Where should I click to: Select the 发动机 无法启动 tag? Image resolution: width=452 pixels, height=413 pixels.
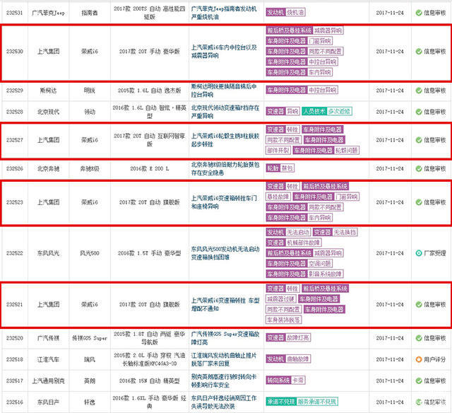[288, 232]
